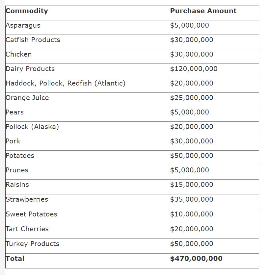The width and height of the screenshot is (267, 275).
Task: Click the $25,000,000 amount cell
Action: point(192,98)
